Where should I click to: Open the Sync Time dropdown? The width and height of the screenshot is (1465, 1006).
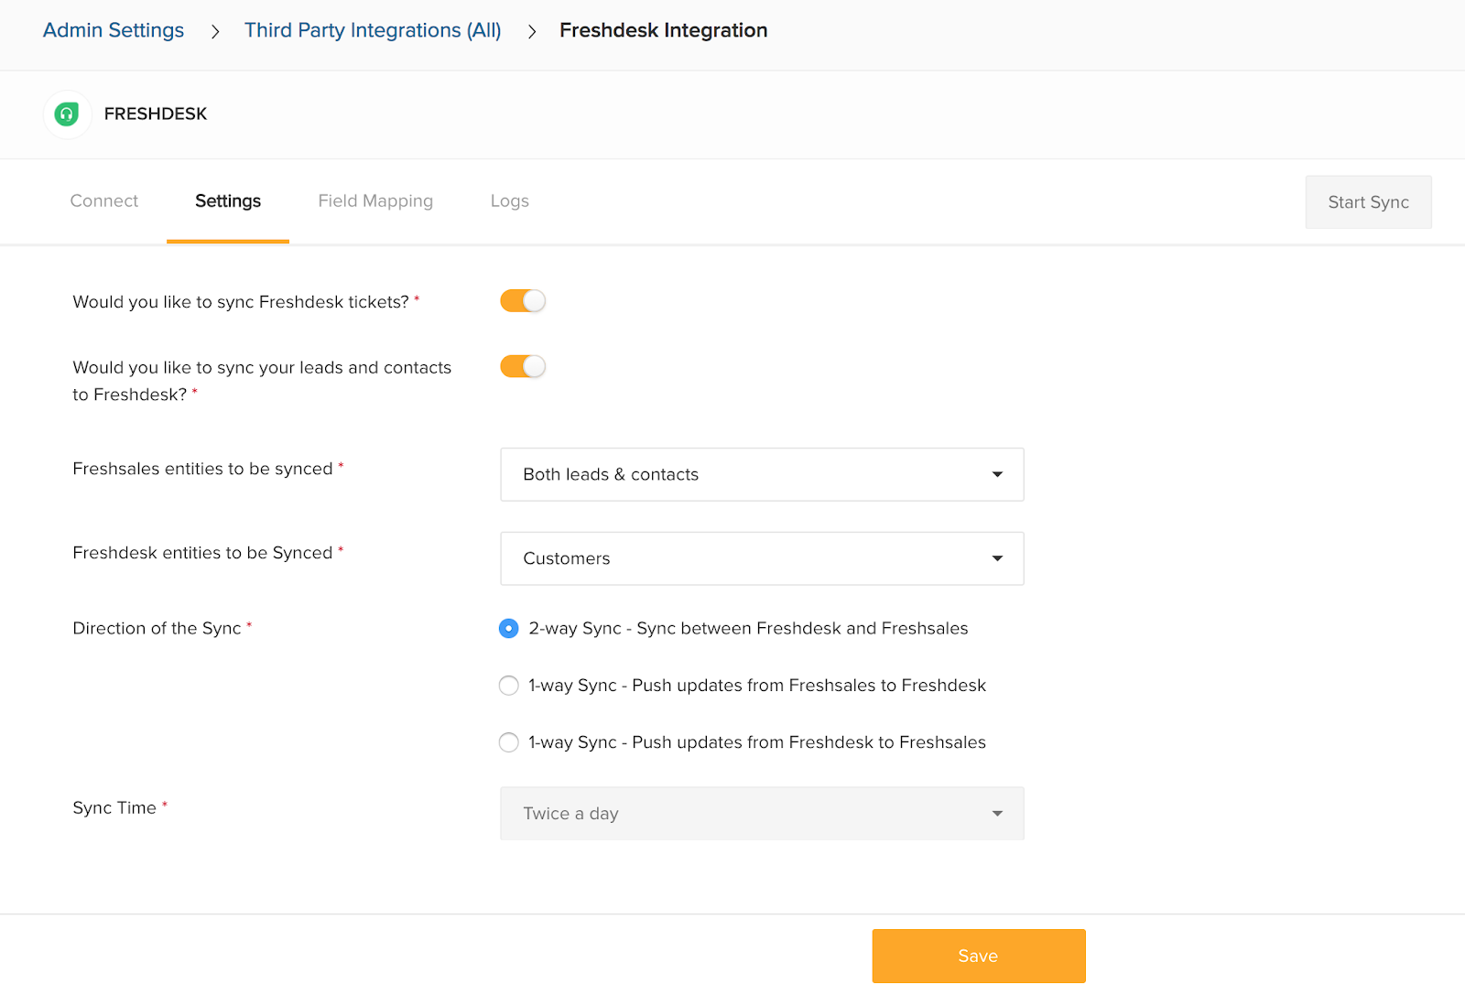coord(762,814)
